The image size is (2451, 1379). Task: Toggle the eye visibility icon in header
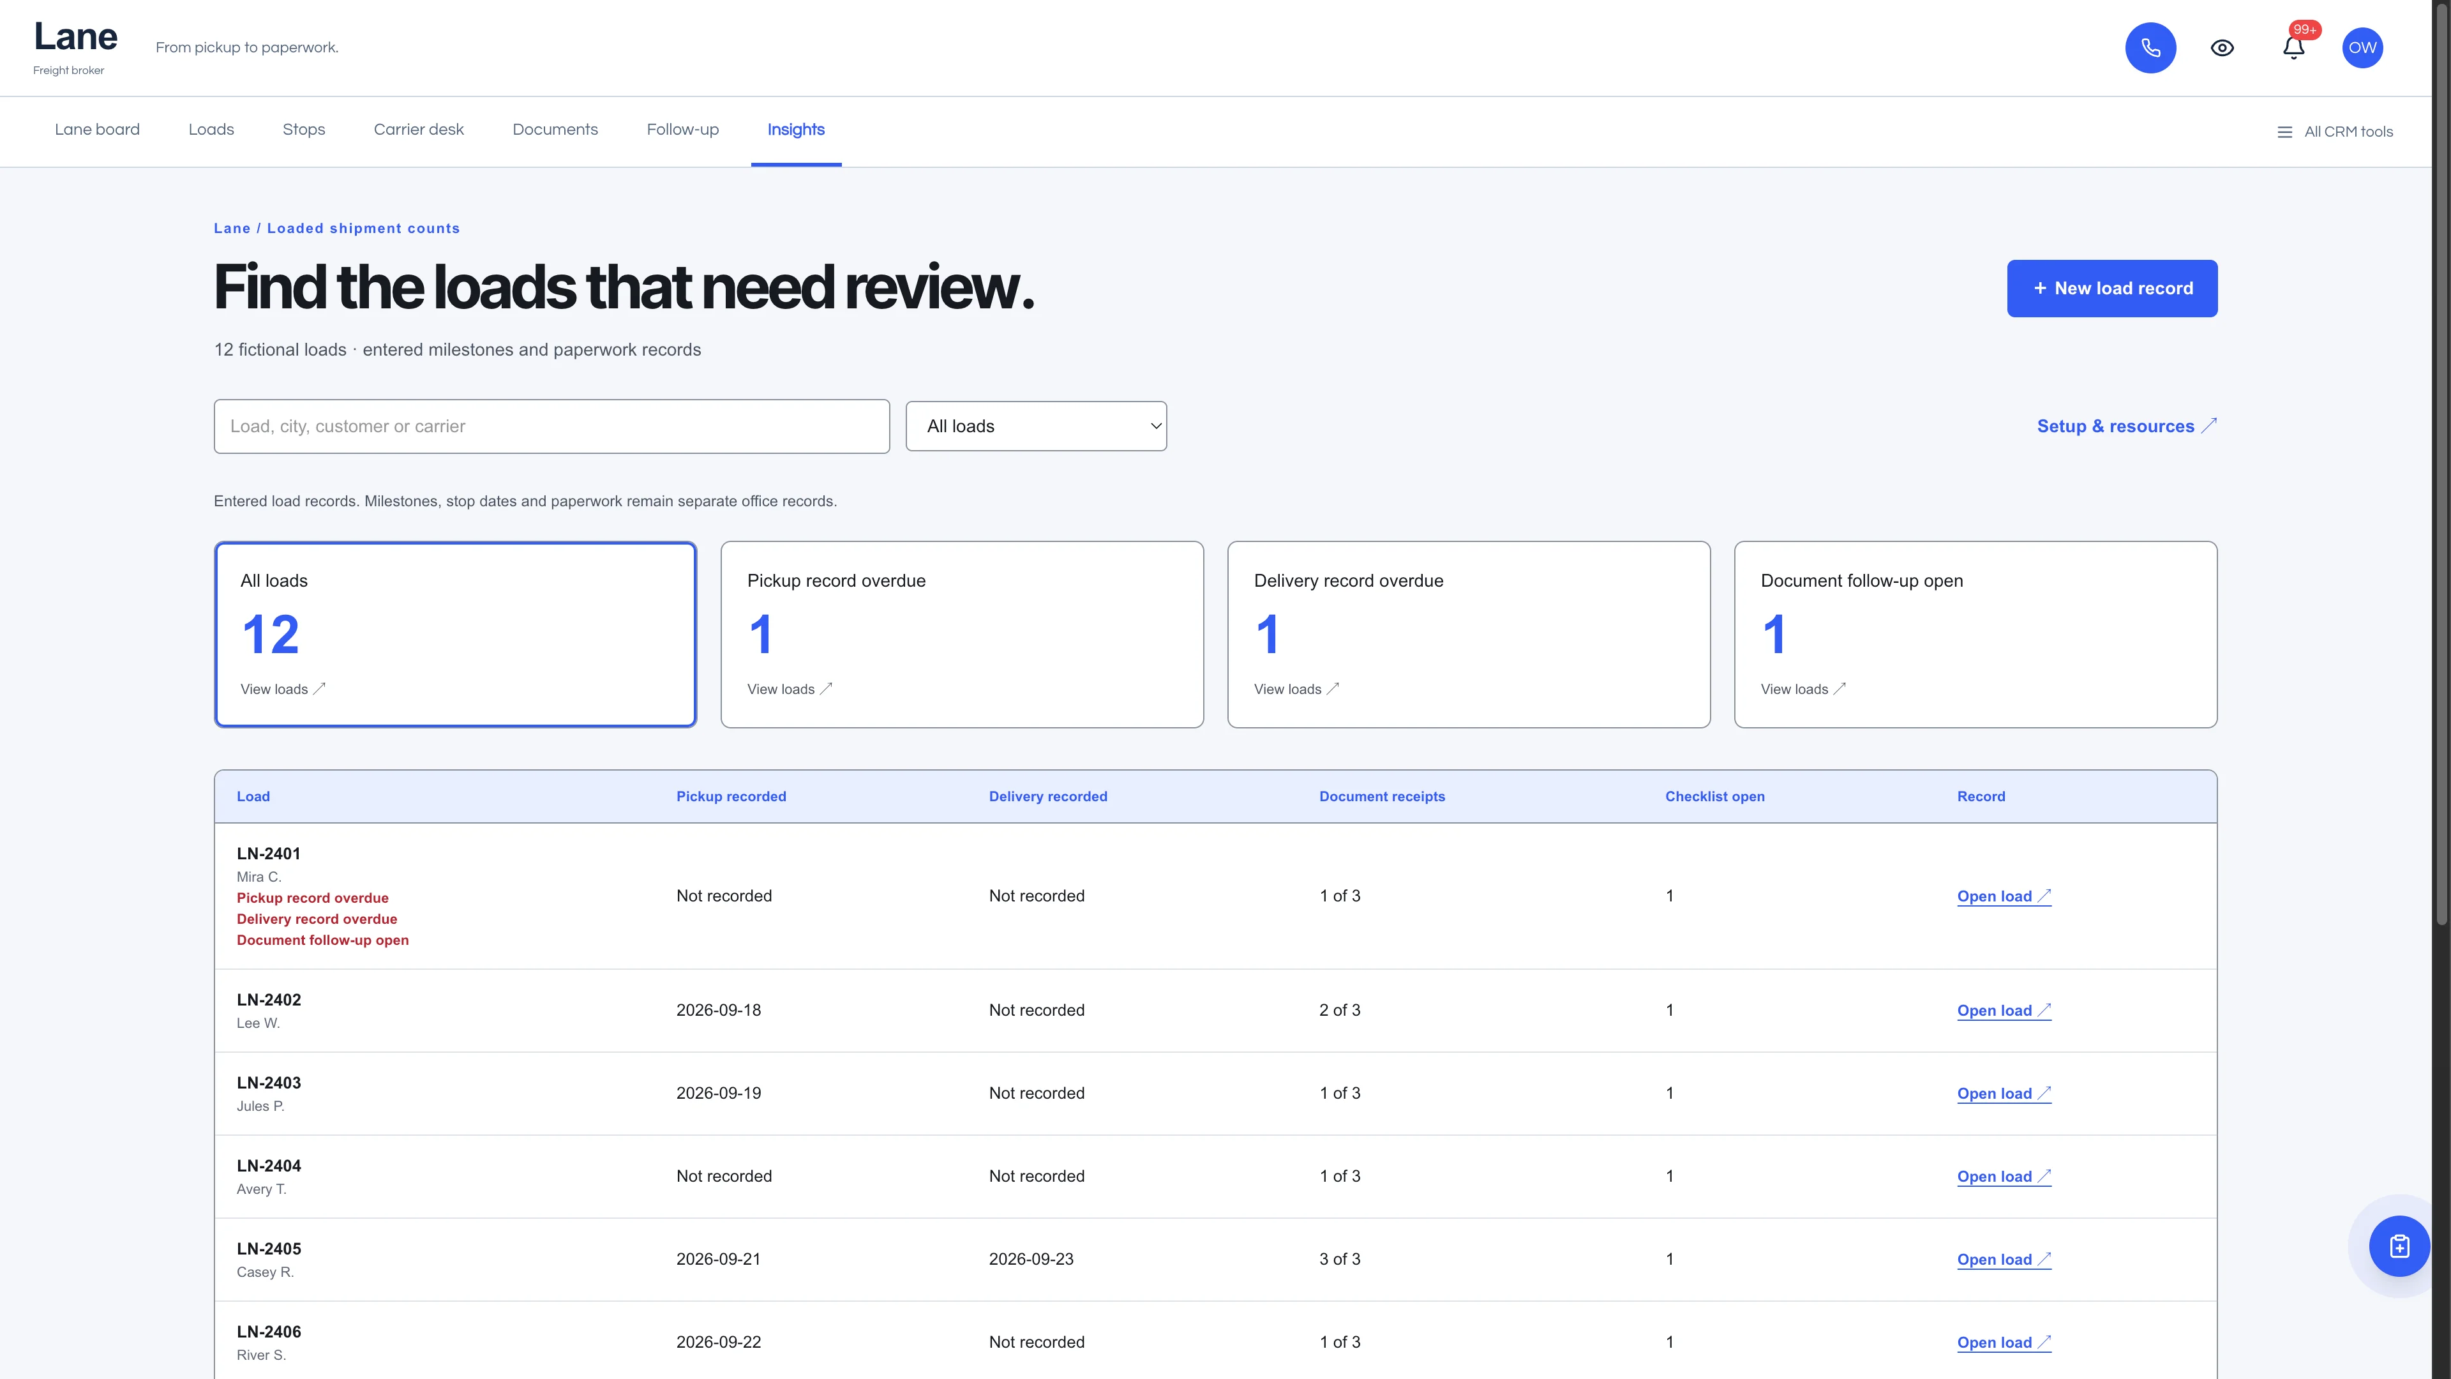[2222, 48]
